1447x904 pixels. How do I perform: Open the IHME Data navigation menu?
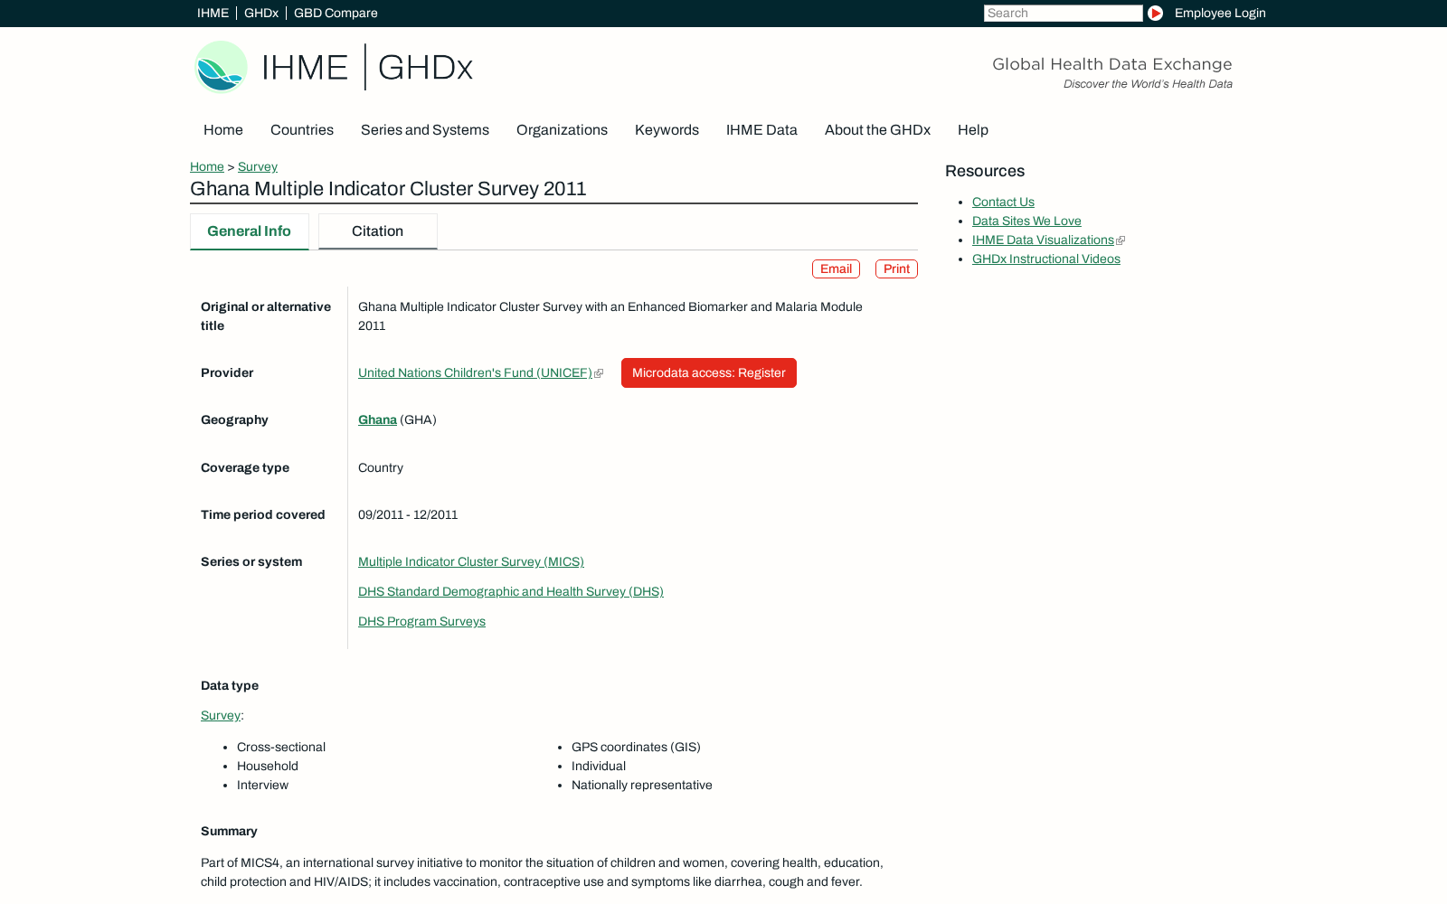[x=761, y=130]
